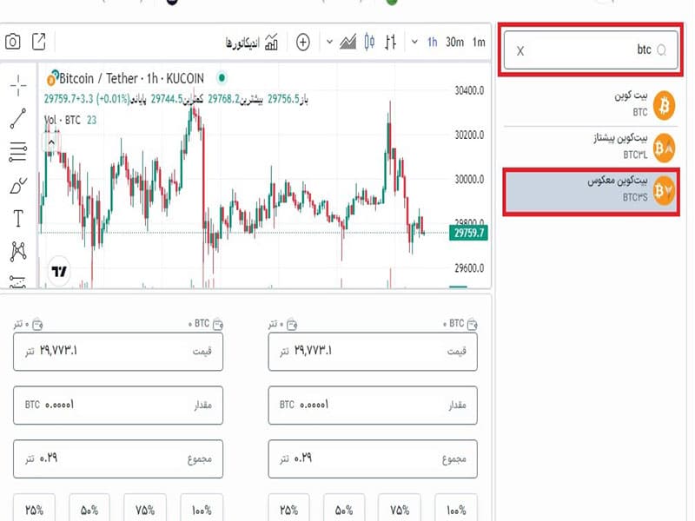Click the 30000.0 price axis label

click(469, 180)
